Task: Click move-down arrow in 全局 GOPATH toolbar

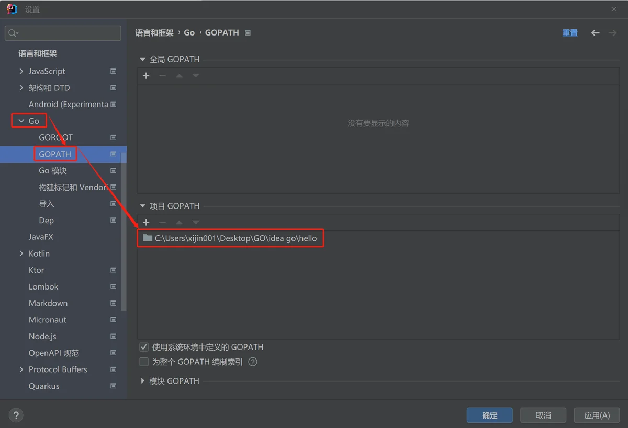Action: pyautogui.click(x=196, y=76)
